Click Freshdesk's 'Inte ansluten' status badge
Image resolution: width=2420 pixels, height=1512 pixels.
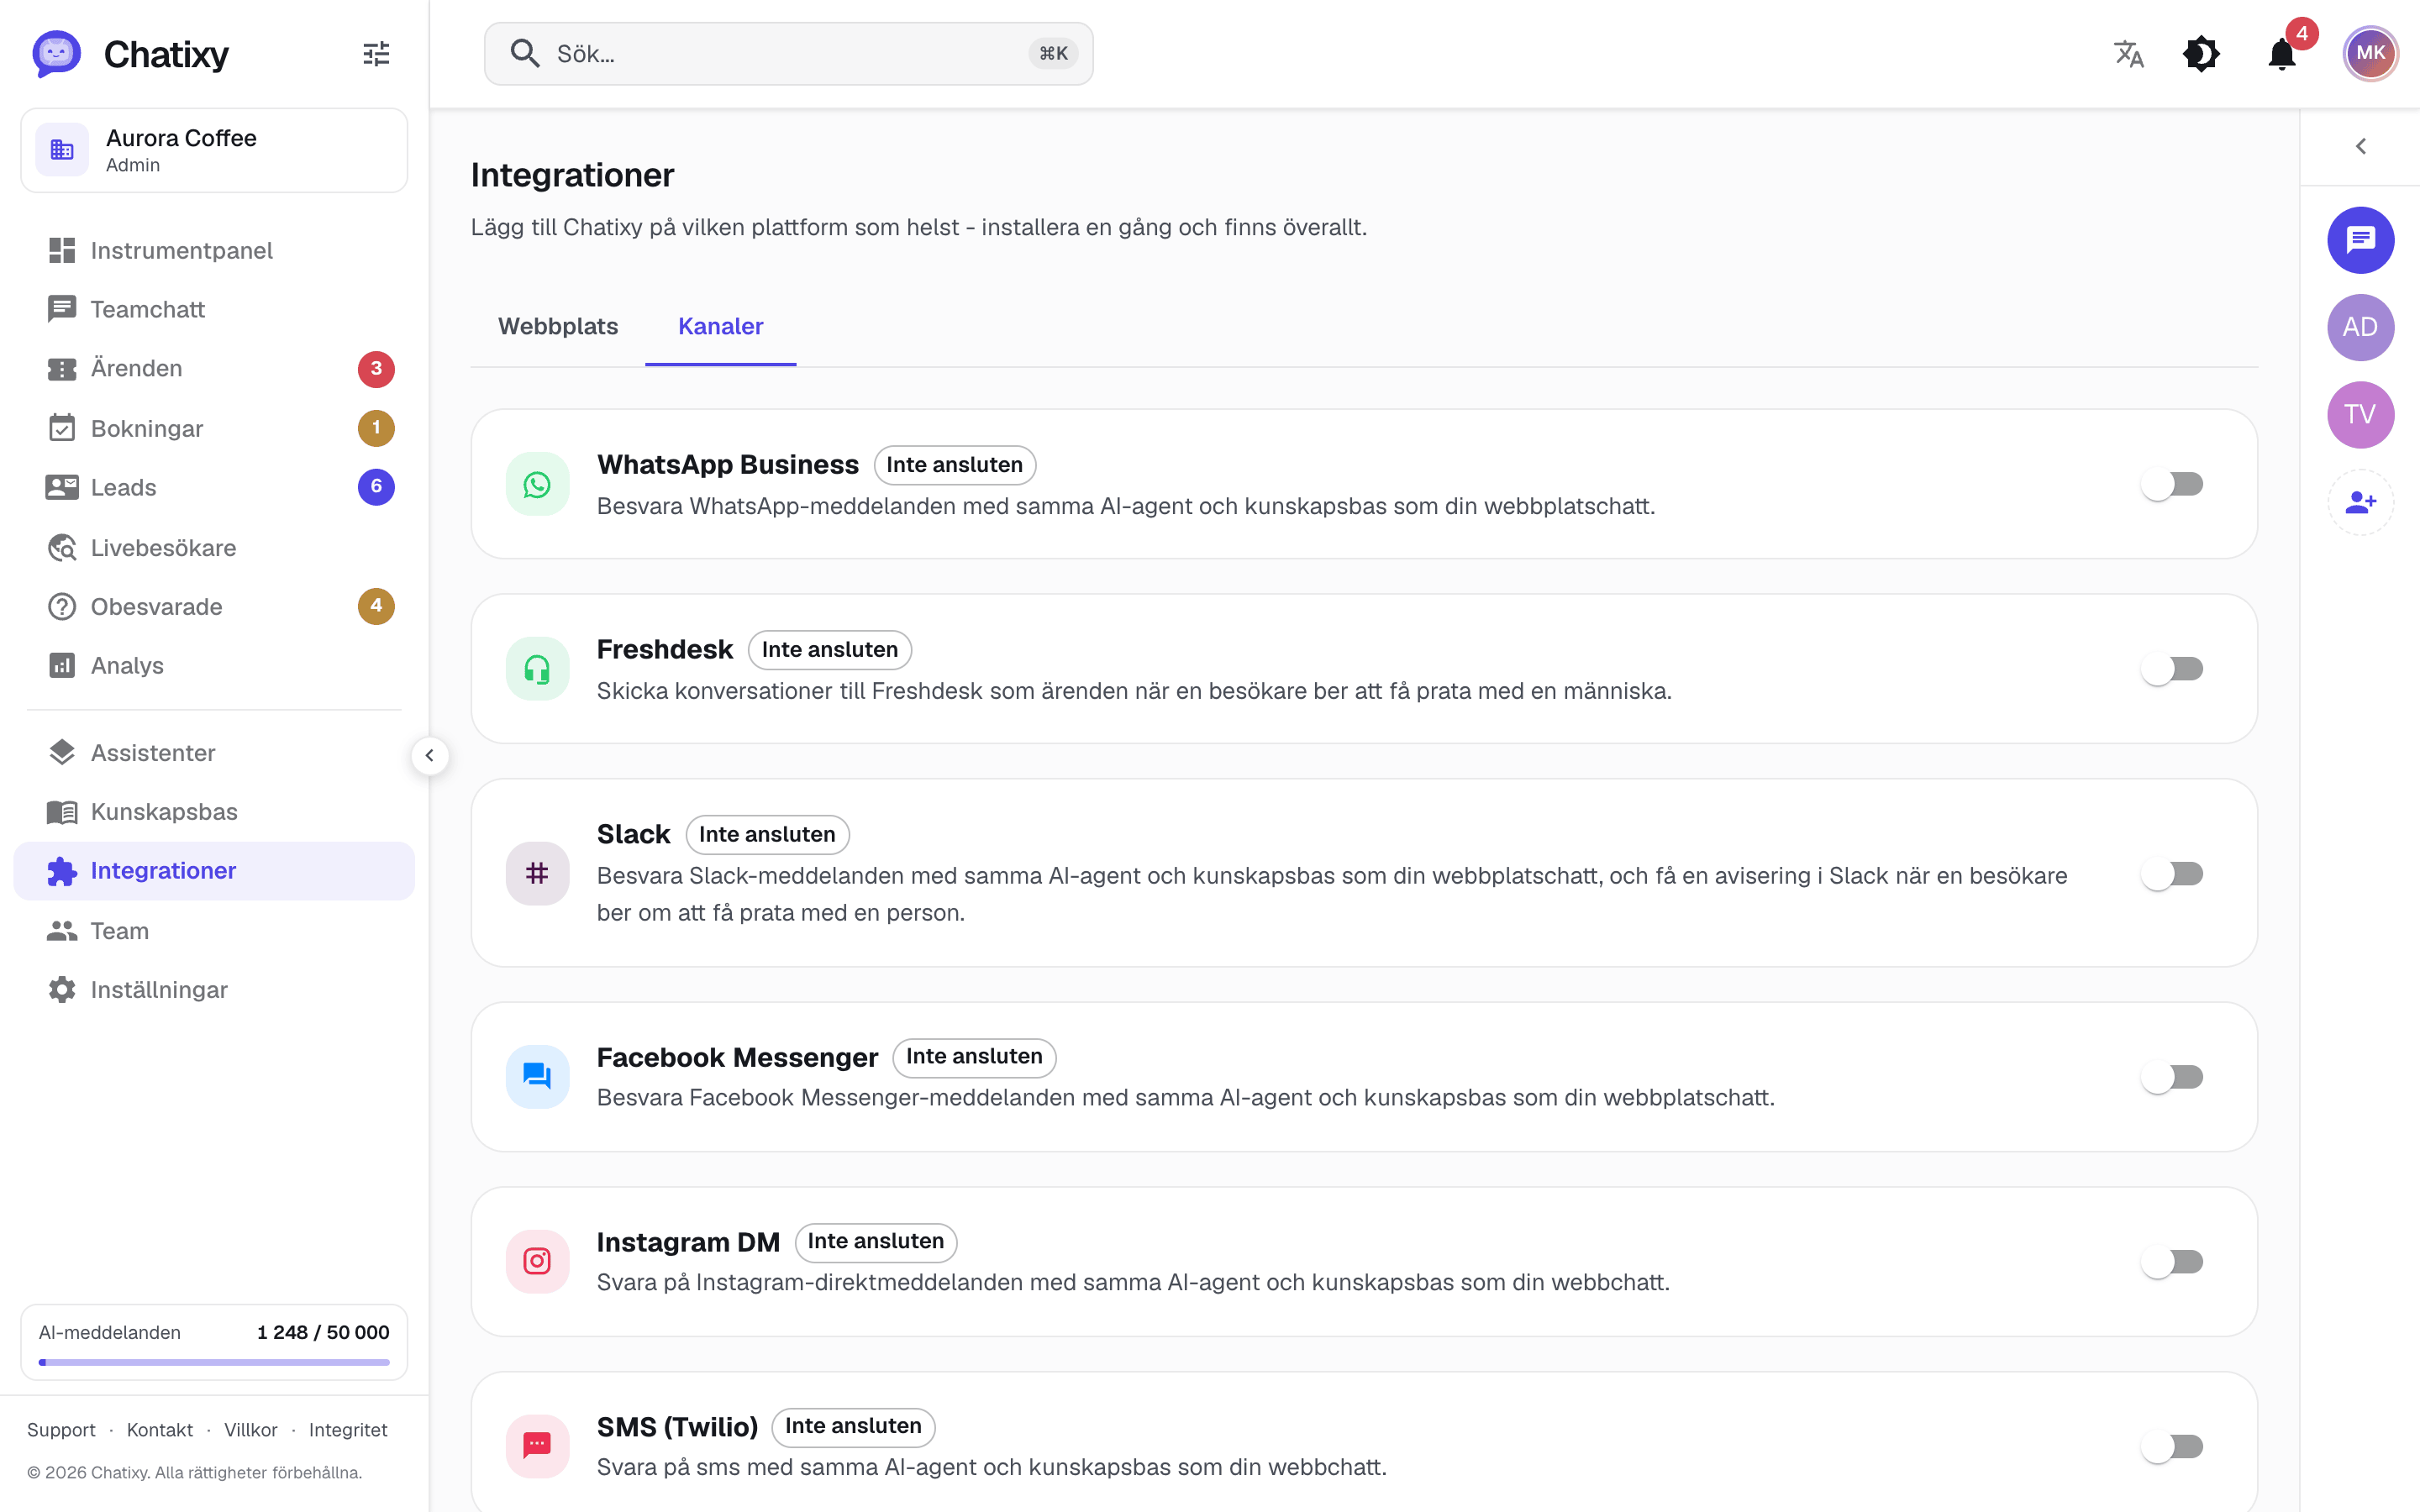[x=829, y=650]
